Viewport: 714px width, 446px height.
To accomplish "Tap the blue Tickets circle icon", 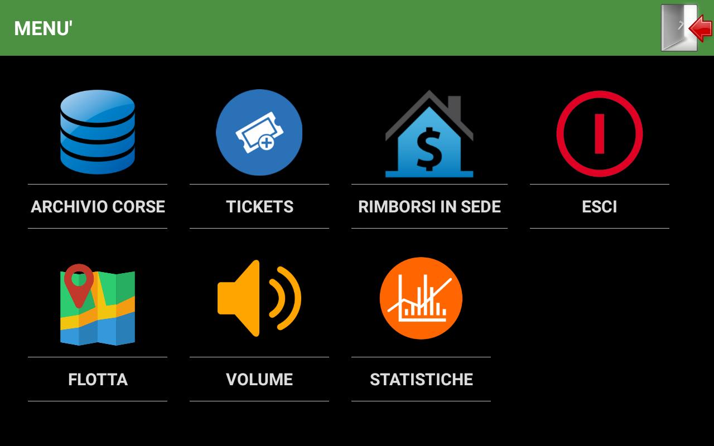I will coord(259,133).
